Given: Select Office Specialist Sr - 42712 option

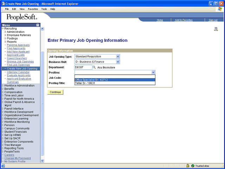Looking at the screenshot, I should (x=115, y=80).
